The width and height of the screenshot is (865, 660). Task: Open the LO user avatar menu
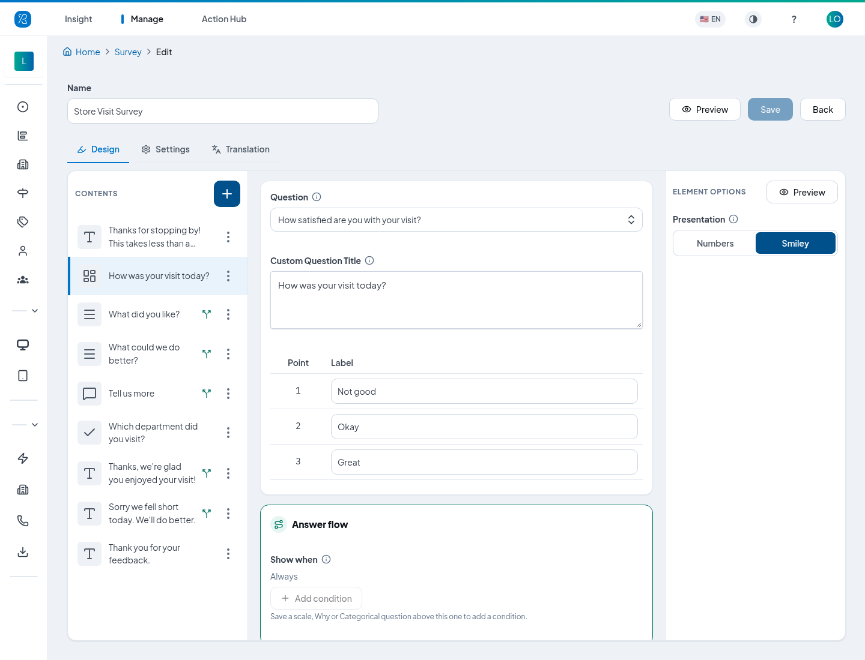(x=835, y=19)
